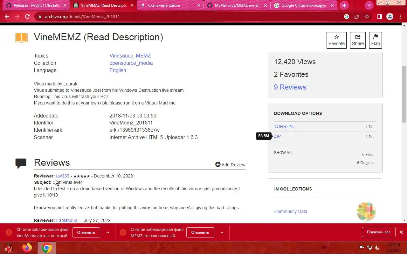This screenshot has width=407, height=254.
Task: Click the Reviews speech bubble icon
Action: pos(21,163)
